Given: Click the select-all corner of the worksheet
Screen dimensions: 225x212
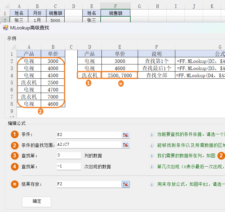Looking at the screenshot, I should (5, 6).
